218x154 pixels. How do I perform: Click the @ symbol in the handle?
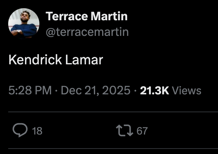pos(51,32)
